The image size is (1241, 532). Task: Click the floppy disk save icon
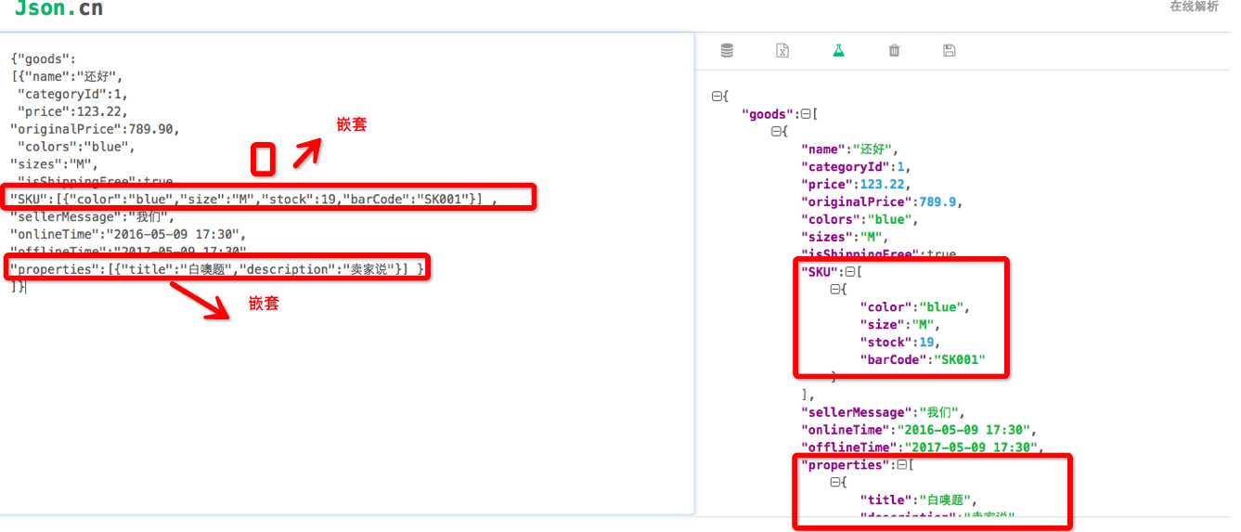coord(949,51)
